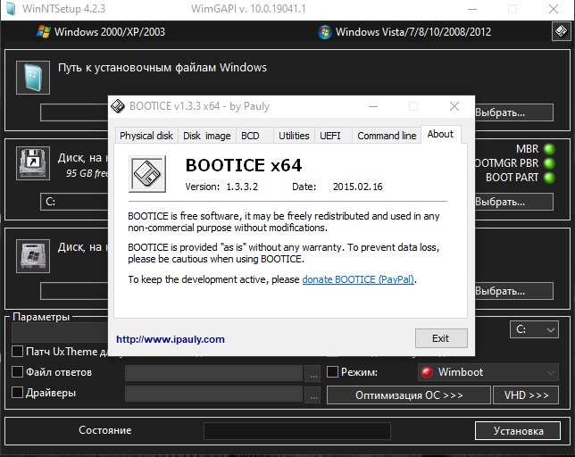Enable the UxTheme patch checkbox
The width and height of the screenshot is (575, 457).
point(17,352)
